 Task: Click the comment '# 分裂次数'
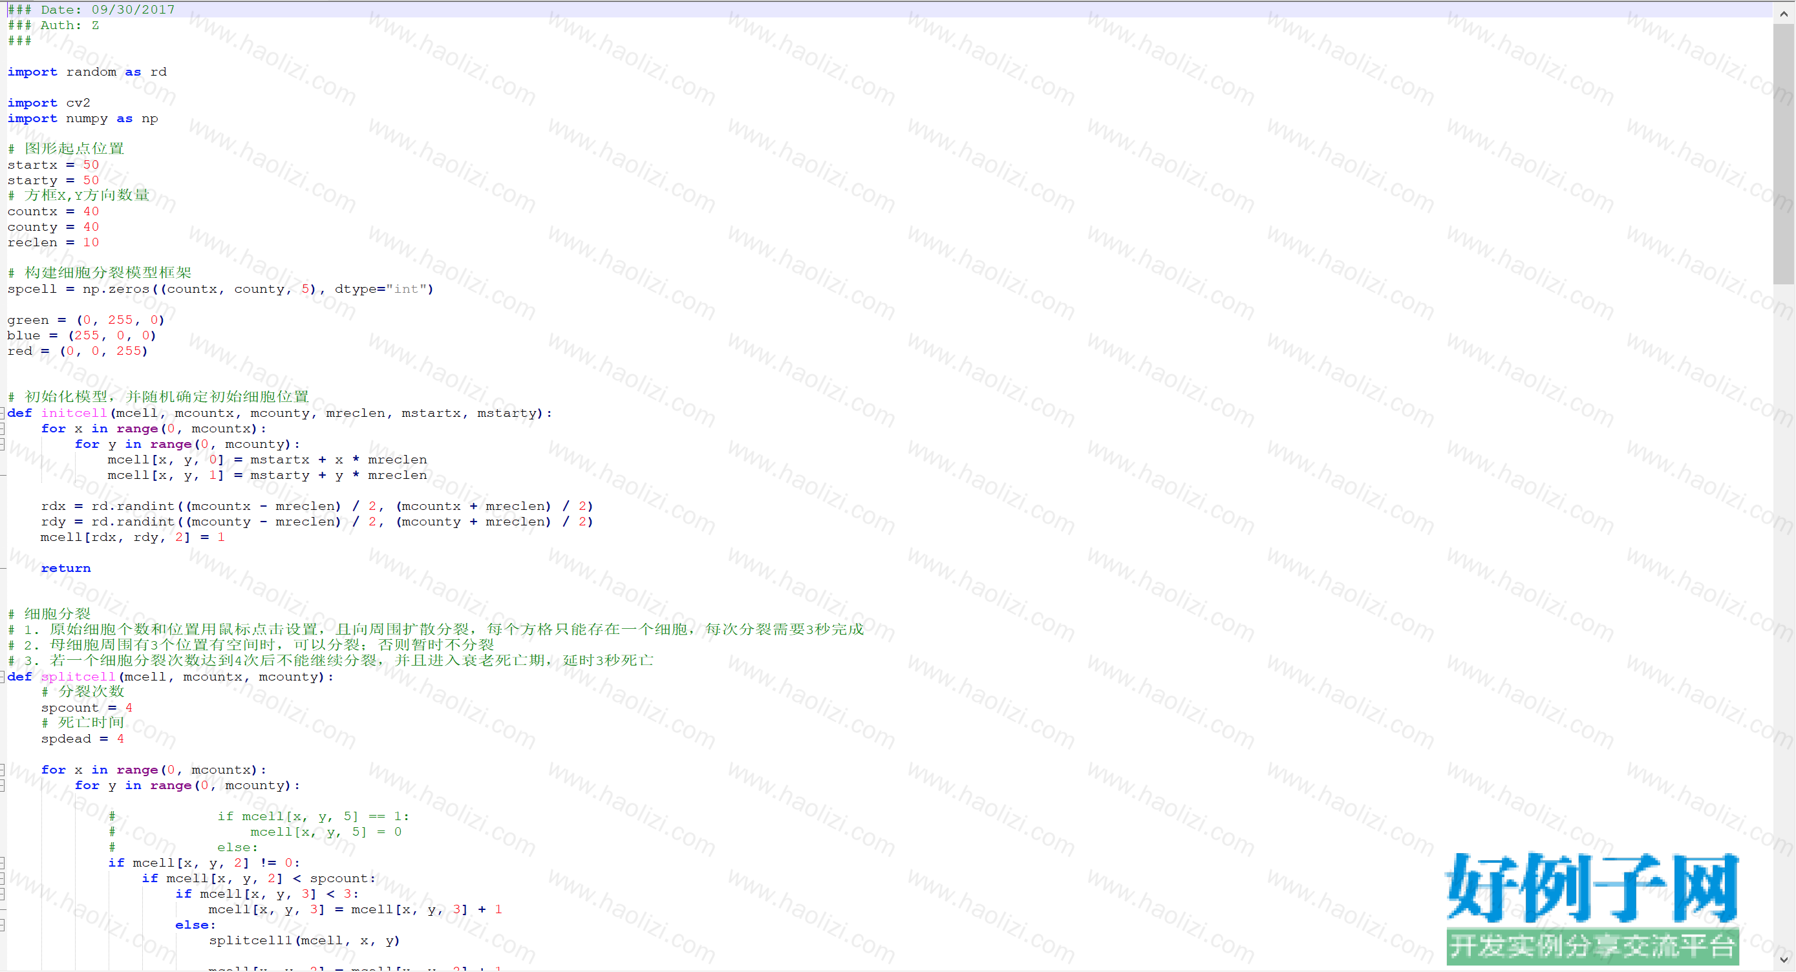tap(82, 692)
